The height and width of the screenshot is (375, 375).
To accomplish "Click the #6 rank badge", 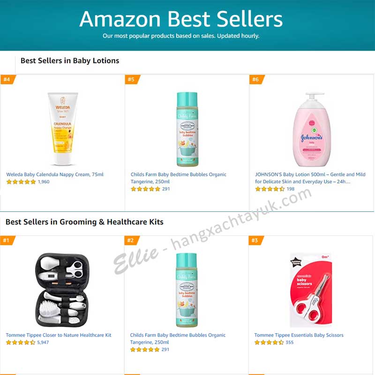I will click(x=256, y=79).
